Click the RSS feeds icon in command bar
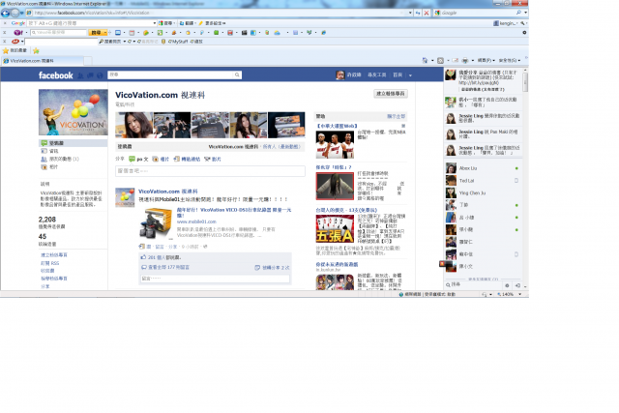This screenshot has height=413, width=619. click(x=441, y=60)
